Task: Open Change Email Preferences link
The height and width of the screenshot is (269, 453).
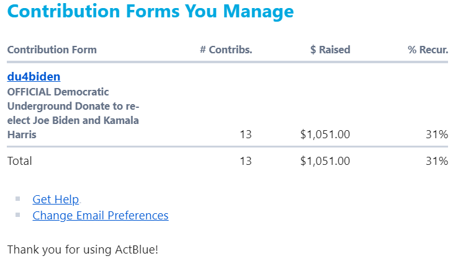Action: (100, 216)
